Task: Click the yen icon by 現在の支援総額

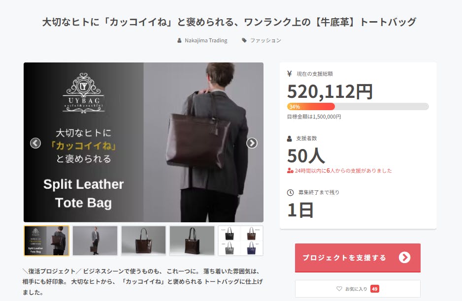Action: [x=289, y=74]
